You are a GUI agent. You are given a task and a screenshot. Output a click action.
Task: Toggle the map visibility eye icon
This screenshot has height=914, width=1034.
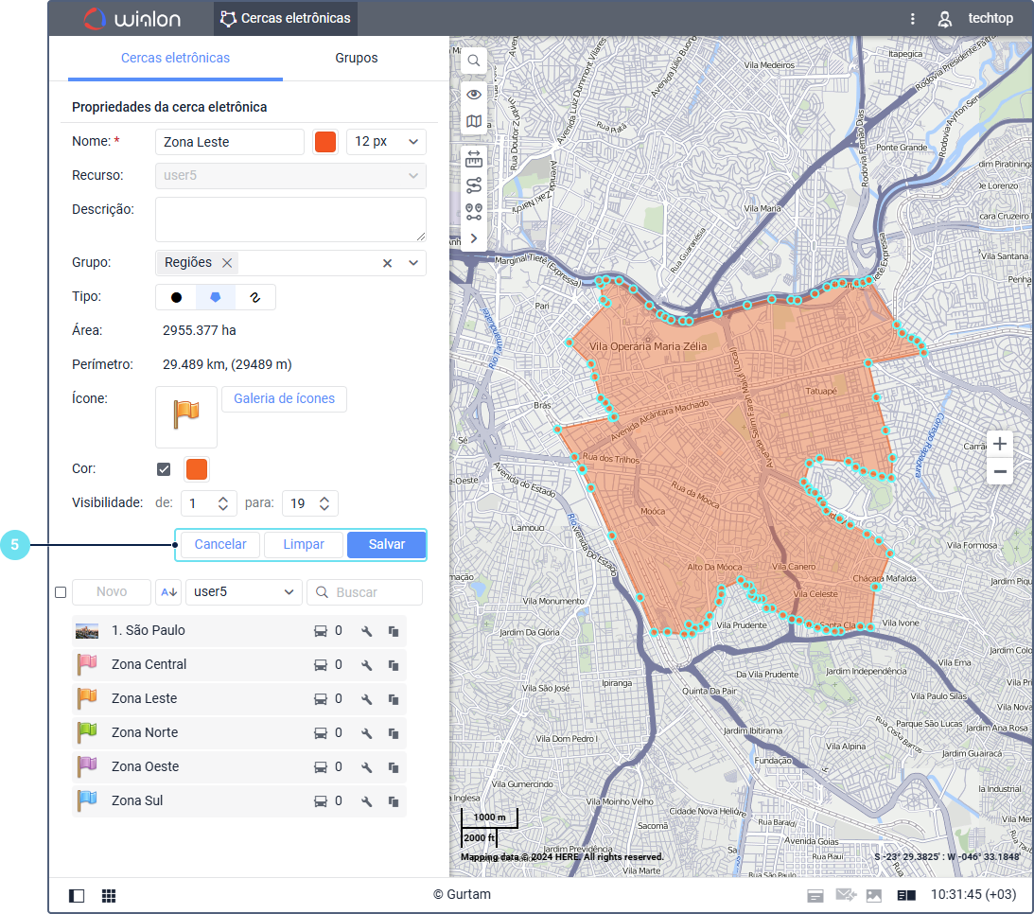tap(474, 95)
